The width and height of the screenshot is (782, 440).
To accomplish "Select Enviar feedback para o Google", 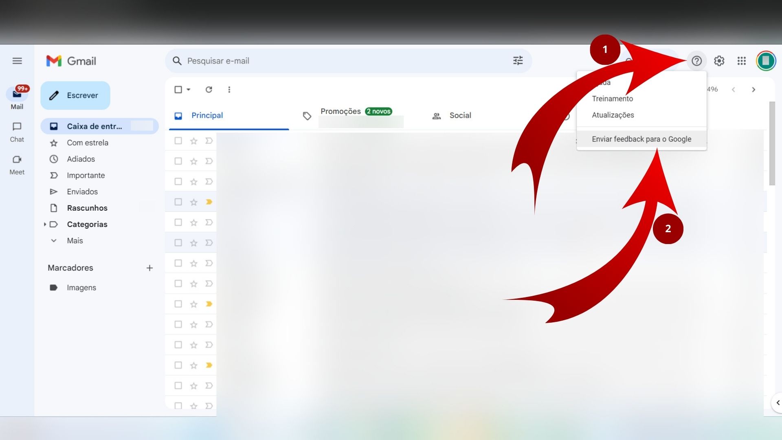I will click(x=641, y=139).
